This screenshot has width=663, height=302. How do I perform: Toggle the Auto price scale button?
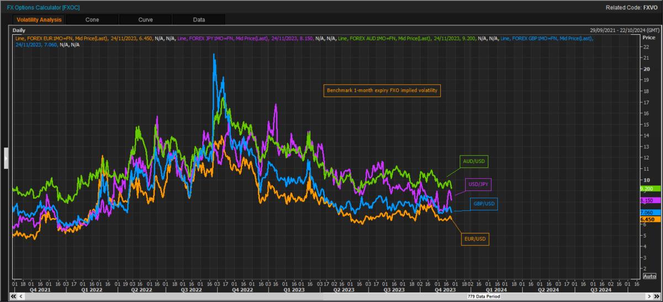(649, 275)
